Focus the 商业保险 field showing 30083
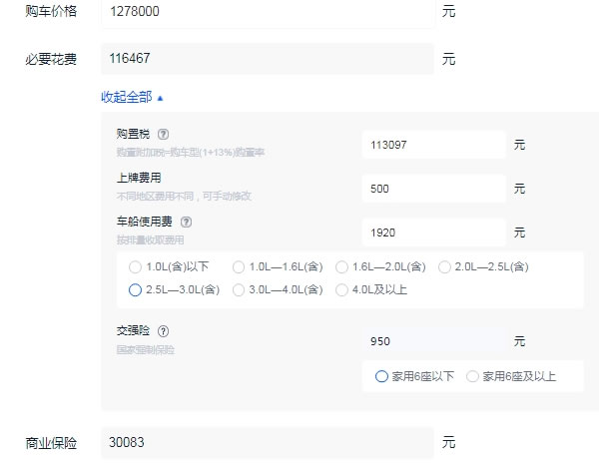 (268, 443)
